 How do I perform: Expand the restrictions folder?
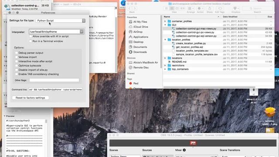[165, 65]
